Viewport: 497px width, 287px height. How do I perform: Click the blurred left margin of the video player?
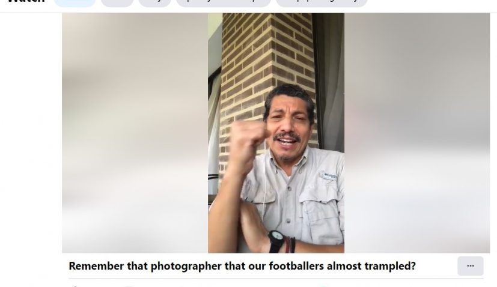[x=135, y=133]
